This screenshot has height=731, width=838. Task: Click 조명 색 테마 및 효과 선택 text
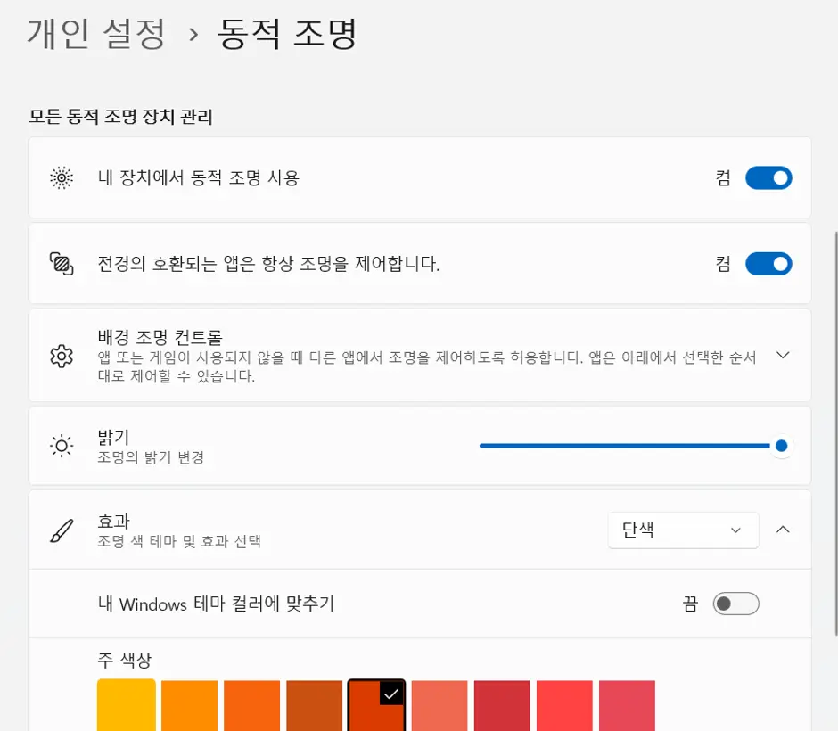pos(179,541)
